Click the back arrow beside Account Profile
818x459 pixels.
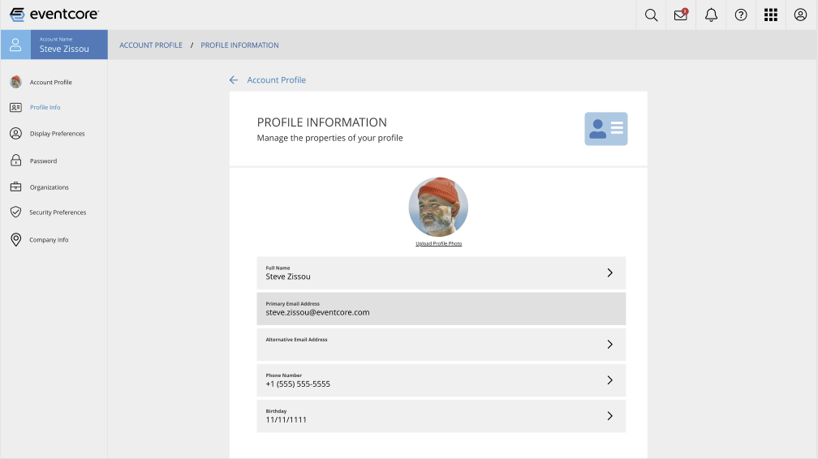tap(234, 80)
